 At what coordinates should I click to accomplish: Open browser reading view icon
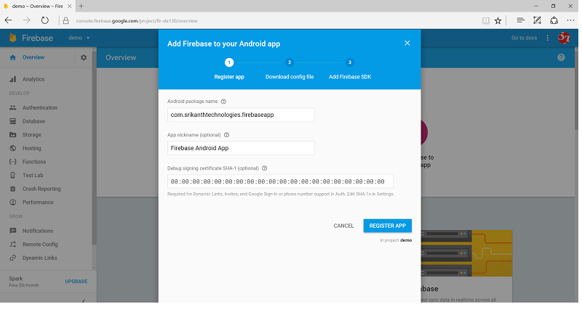pyautogui.click(x=485, y=21)
